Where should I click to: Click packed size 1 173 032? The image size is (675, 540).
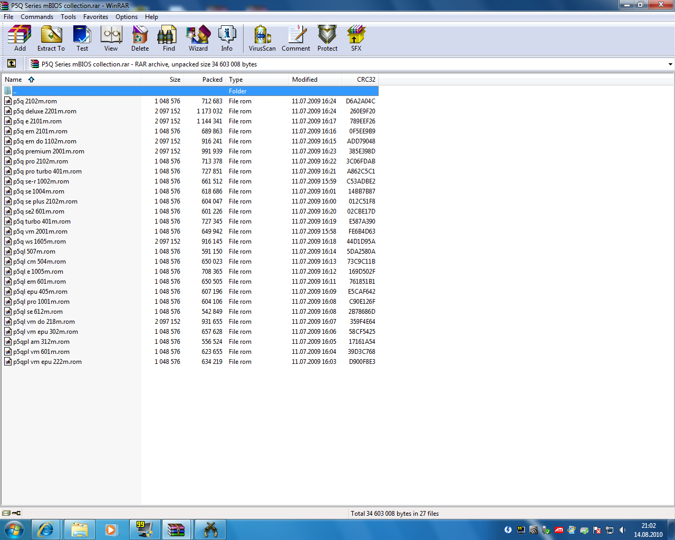[x=210, y=111]
